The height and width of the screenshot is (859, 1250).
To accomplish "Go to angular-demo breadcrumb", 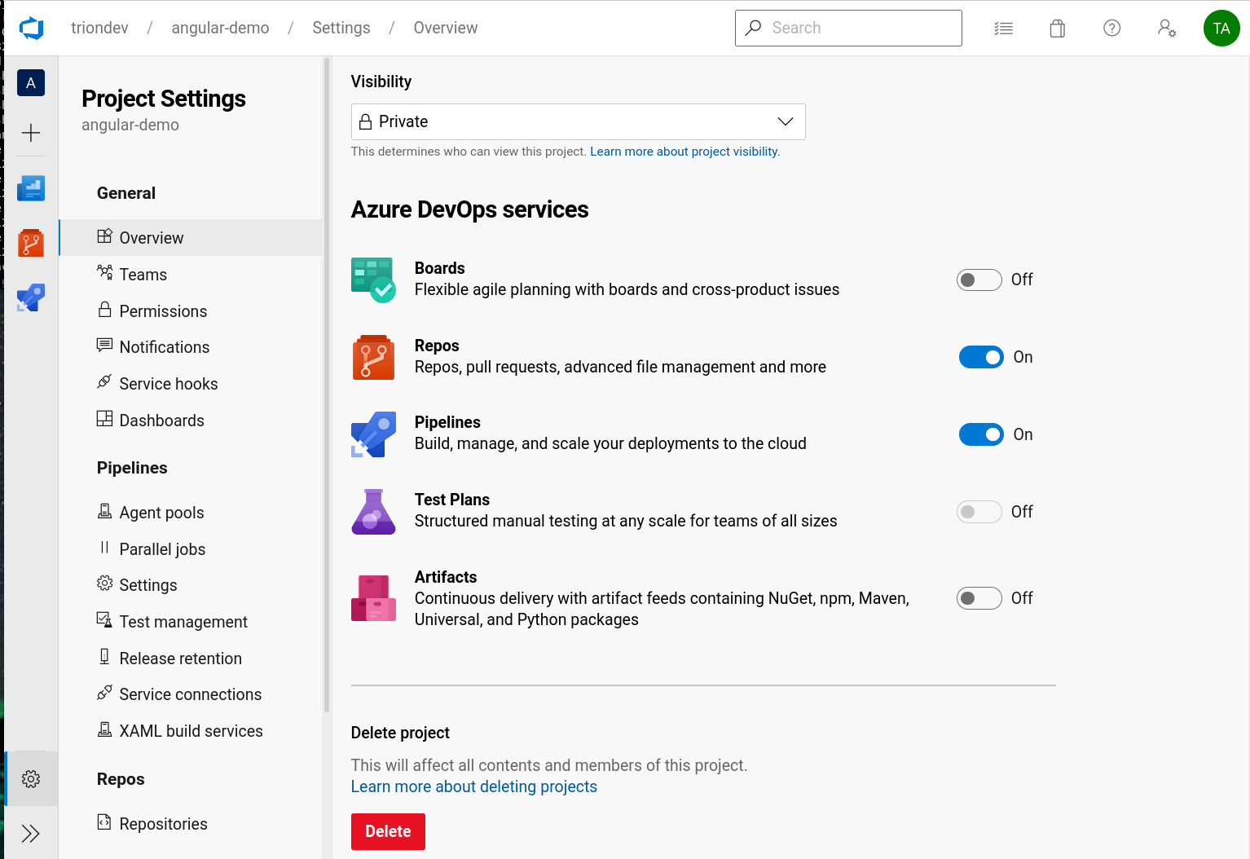I will pos(220,28).
